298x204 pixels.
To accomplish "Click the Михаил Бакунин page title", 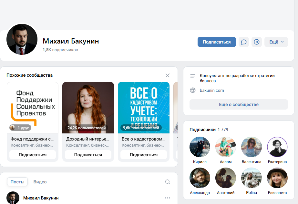I will (x=71, y=41).
